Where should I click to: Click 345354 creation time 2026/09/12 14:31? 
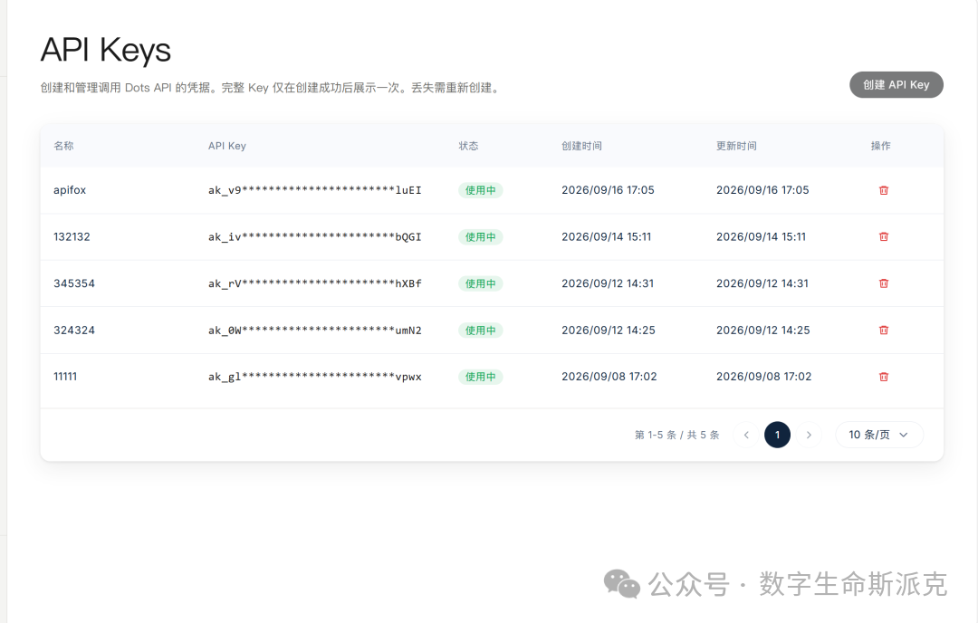pyautogui.click(x=608, y=283)
